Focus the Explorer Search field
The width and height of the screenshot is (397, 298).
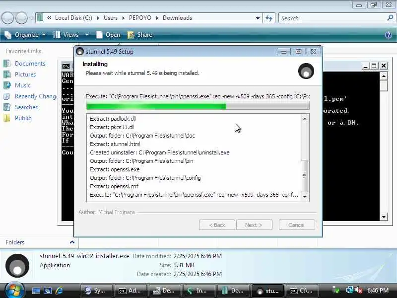332,18
